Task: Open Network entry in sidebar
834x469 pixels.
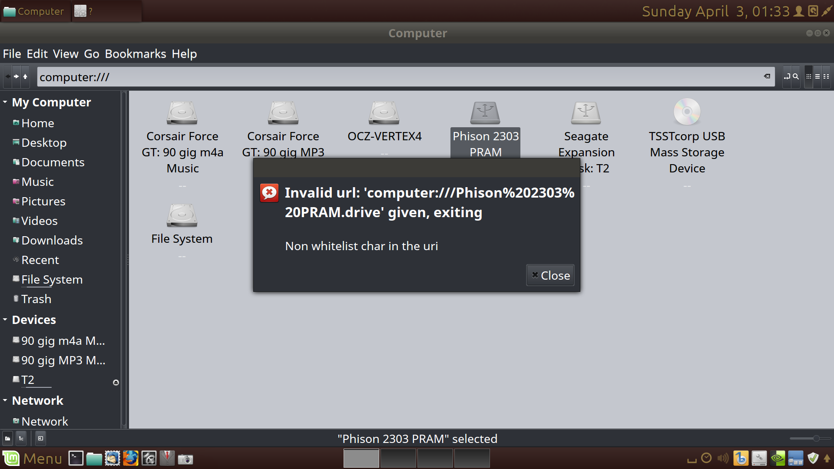Action: (x=45, y=422)
